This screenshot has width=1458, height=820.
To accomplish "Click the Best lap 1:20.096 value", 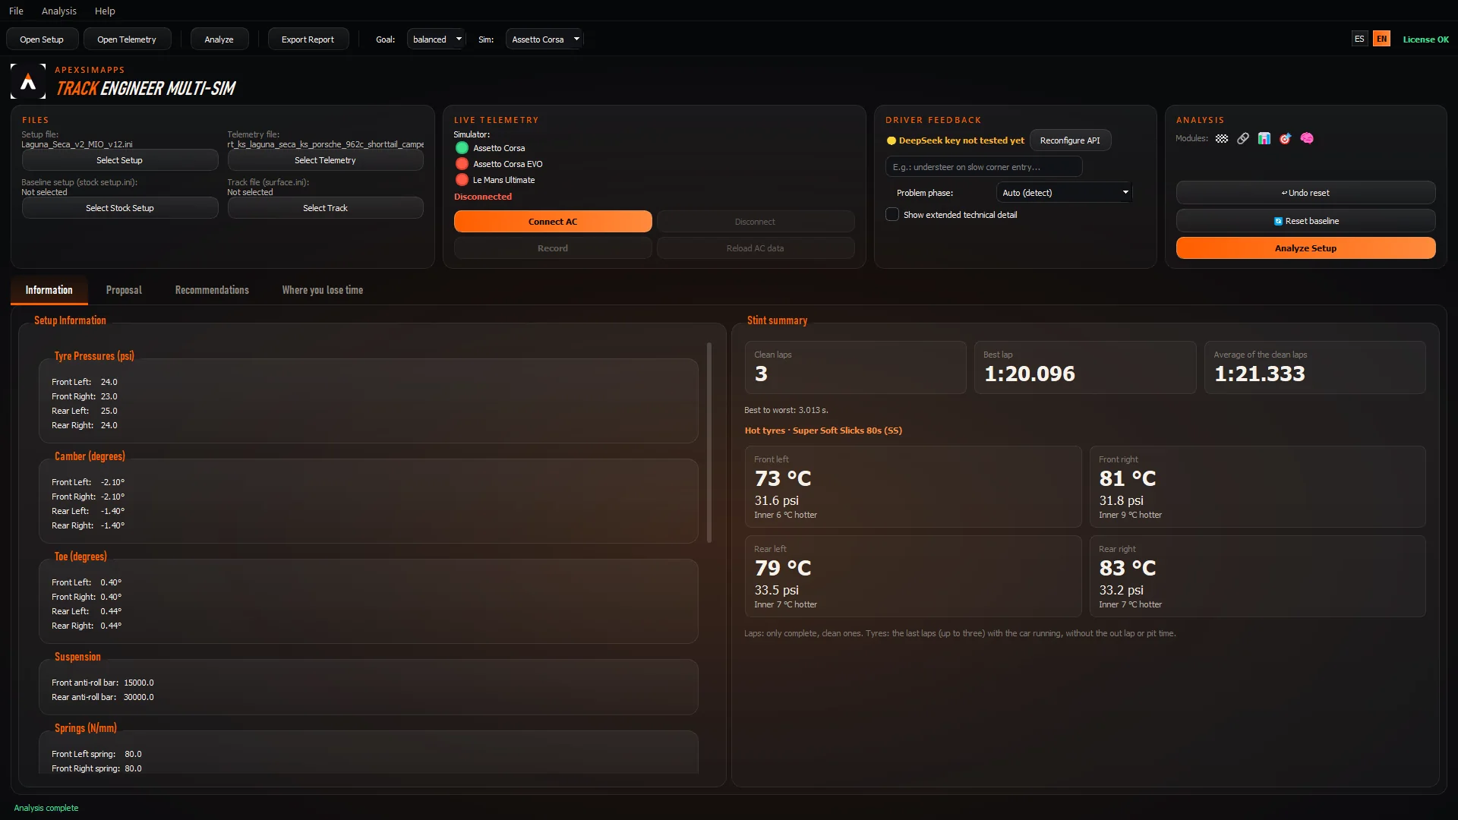I will click(x=1029, y=374).
